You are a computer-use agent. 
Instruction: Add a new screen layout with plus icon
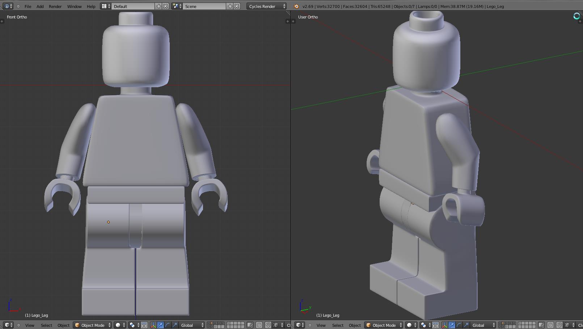(159, 6)
